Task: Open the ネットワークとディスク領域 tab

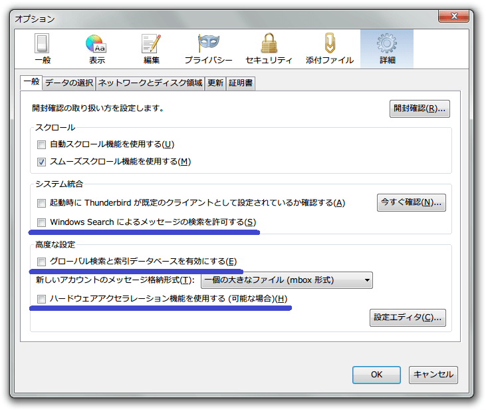Action: tap(150, 83)
